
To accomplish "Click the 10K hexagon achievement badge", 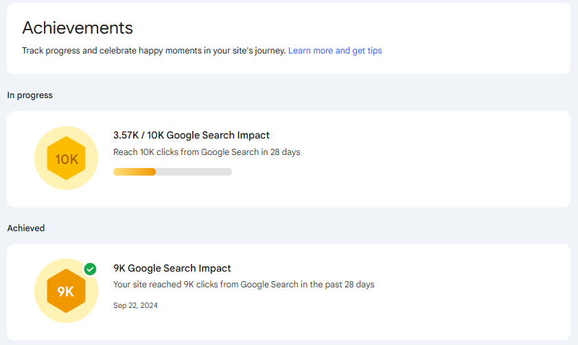I will point(67,159).
